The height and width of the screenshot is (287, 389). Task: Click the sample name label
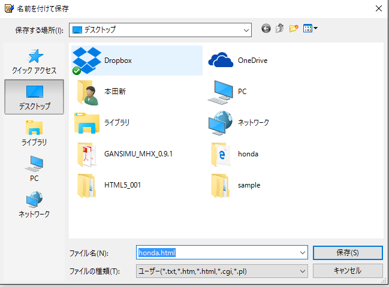[249, 185]
